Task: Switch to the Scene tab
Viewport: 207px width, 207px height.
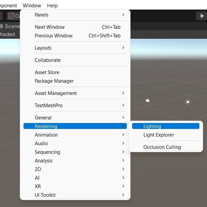Action: click(10, 26)
